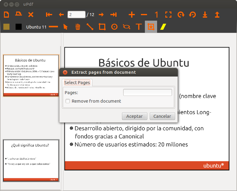The height and width of the screenshot is (191, 237).
Task: Close the Extract pages dialog
Action: (x=65, y=72)
